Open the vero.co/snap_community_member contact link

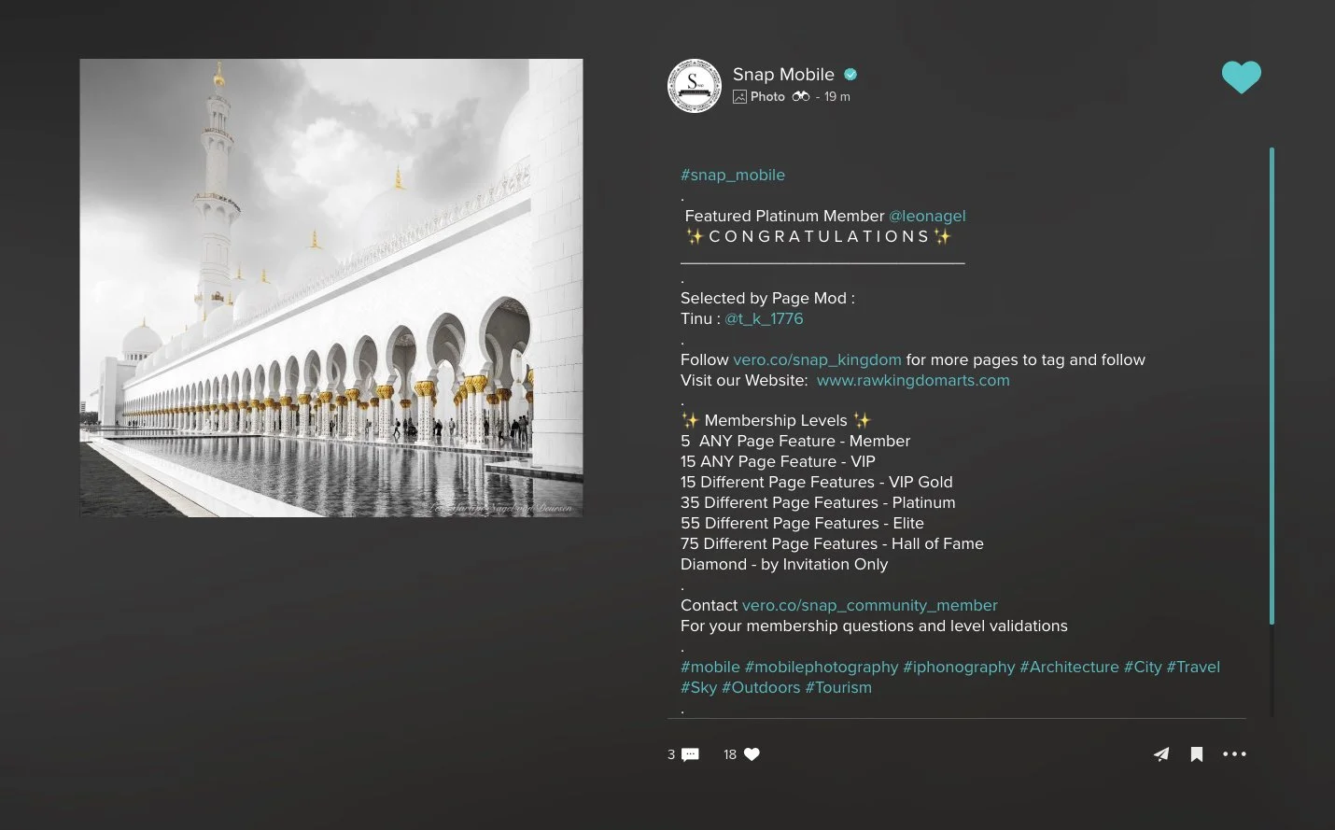pyautogui.click(x=869, y=605)
